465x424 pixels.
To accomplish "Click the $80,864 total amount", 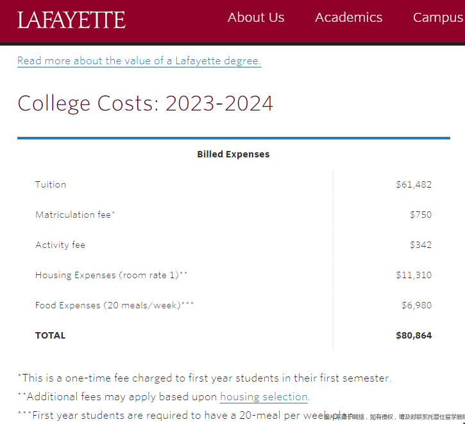I will [x=414, y=335].
